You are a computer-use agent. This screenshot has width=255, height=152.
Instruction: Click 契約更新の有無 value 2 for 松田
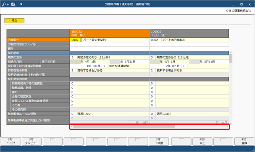pyautogui.click(x=73, y=70)
